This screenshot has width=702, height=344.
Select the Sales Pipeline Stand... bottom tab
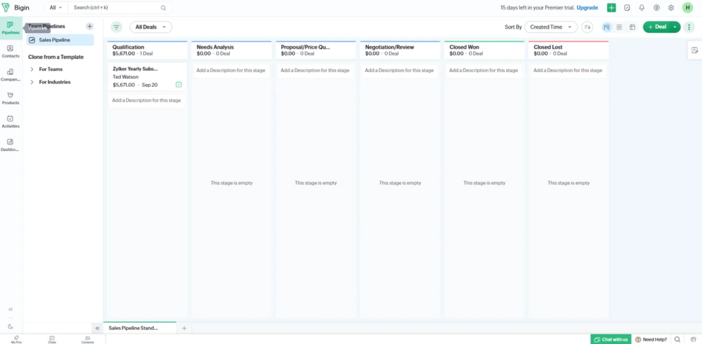140,328
